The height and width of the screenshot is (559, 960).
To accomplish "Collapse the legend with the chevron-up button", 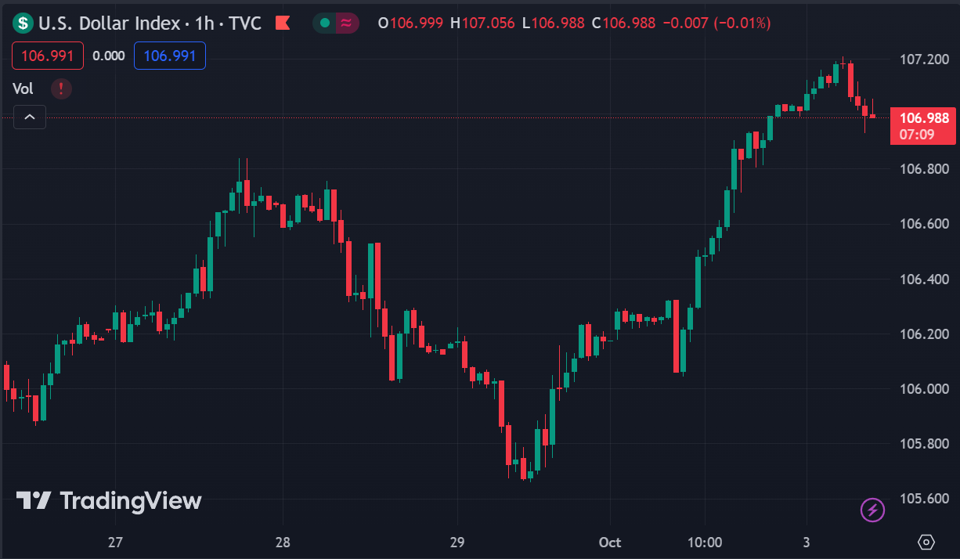I will 29,117.
